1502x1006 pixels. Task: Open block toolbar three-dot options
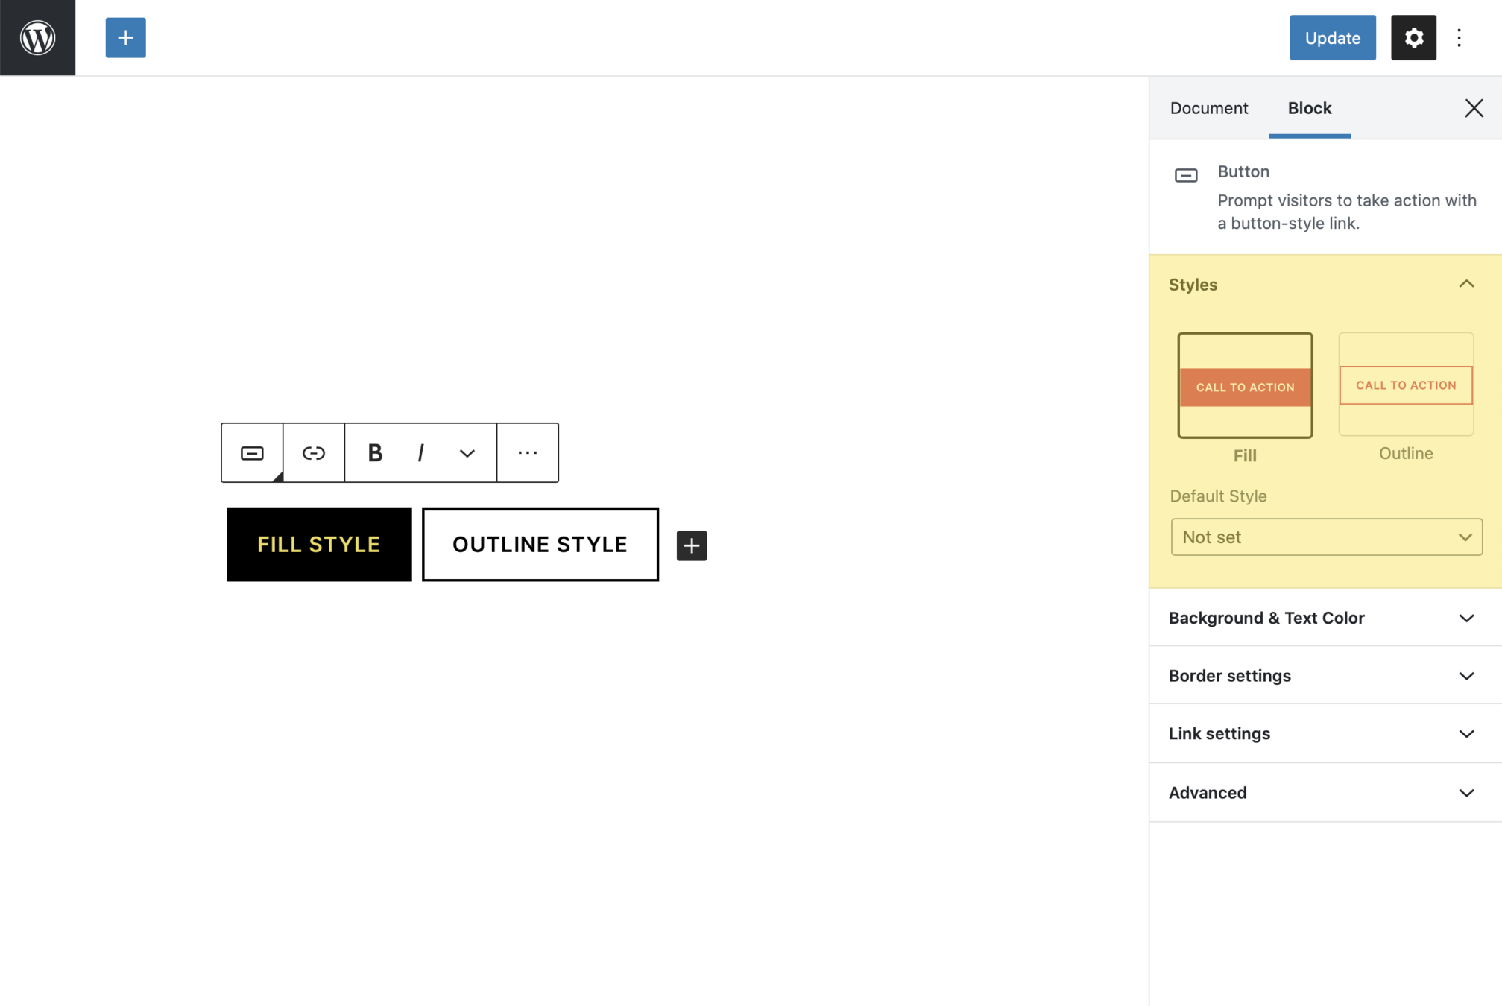[x=527, y=452]
